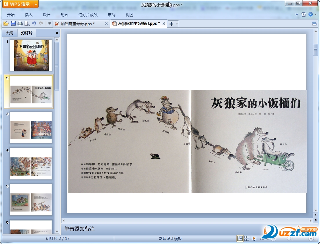Open the WPS 演示 application menu button
The width and height of the screenshot is (320, 244).
18,4
